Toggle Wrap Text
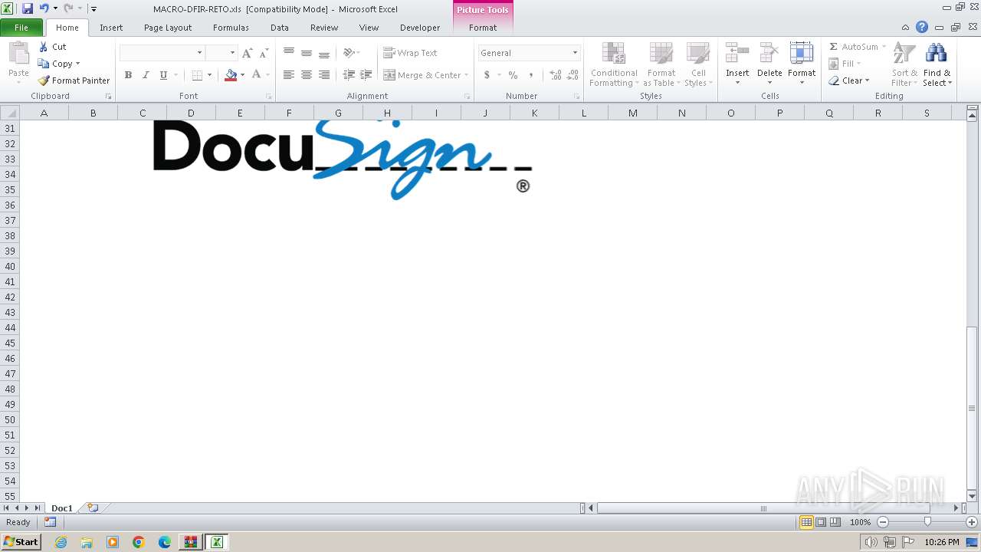The width and height of the screenshot is (981, 552). [x=411, y=53]
